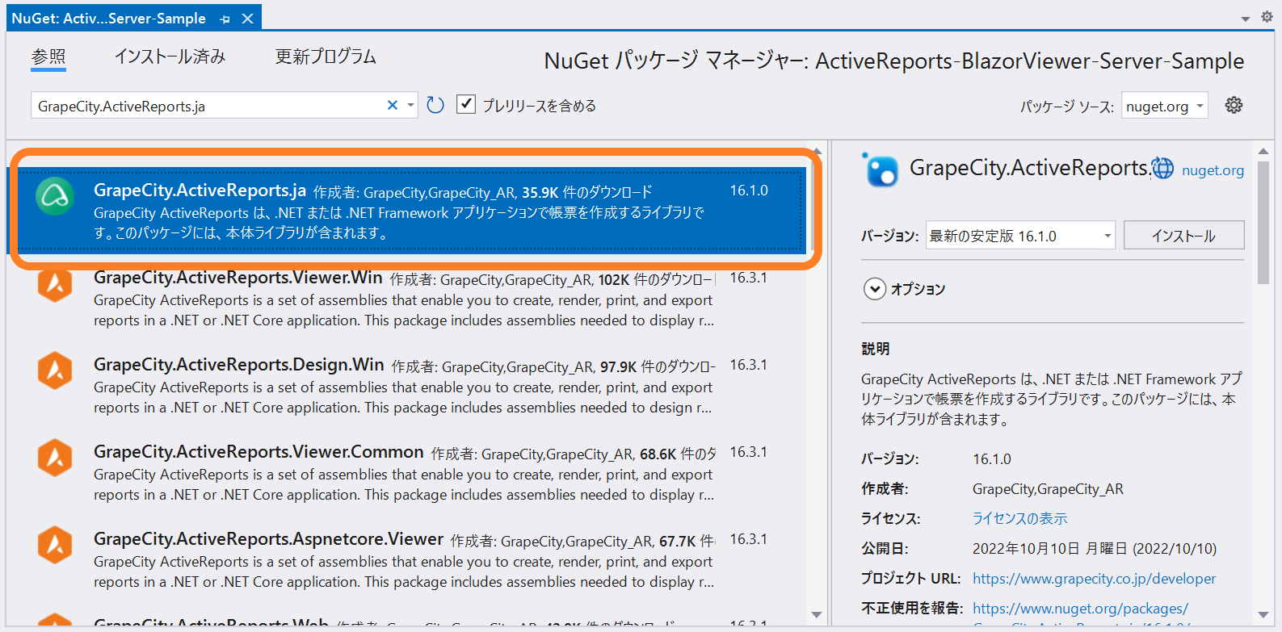The image size is (1282, 632).
Task: Click version 16.3.1 in the Viewer.Win row
Action: coord(749,278)
